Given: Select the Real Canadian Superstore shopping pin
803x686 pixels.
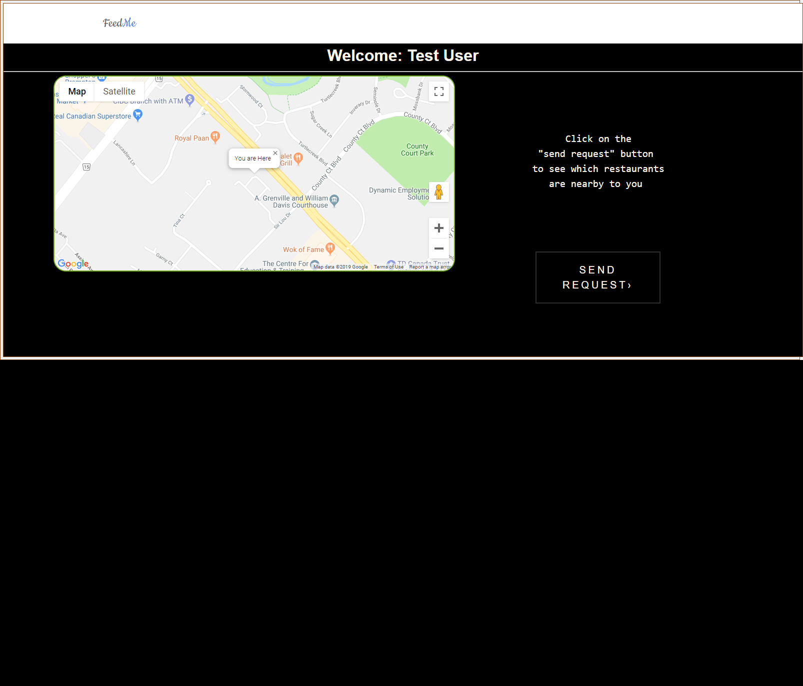Looking at the screenshot, I should point(138,115).
